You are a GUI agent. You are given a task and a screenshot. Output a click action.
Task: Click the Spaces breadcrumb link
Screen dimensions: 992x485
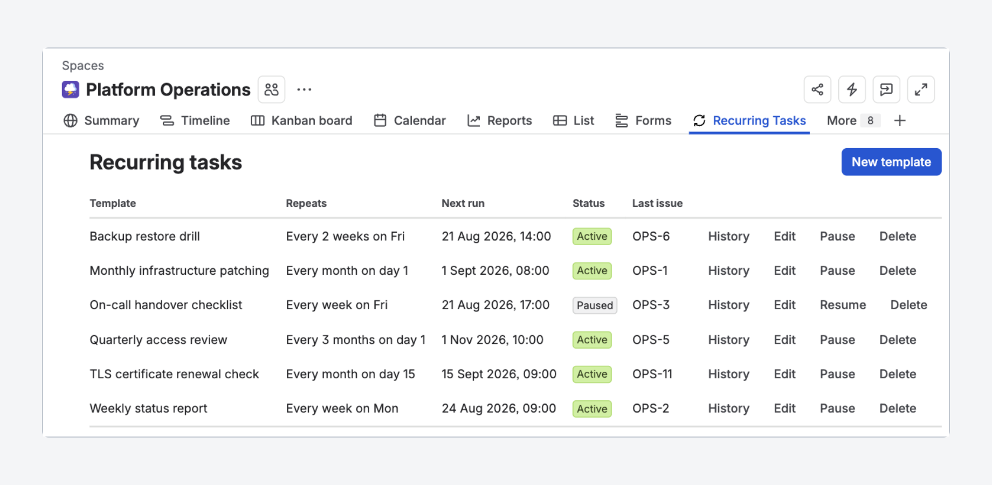[x=83, y=66]
